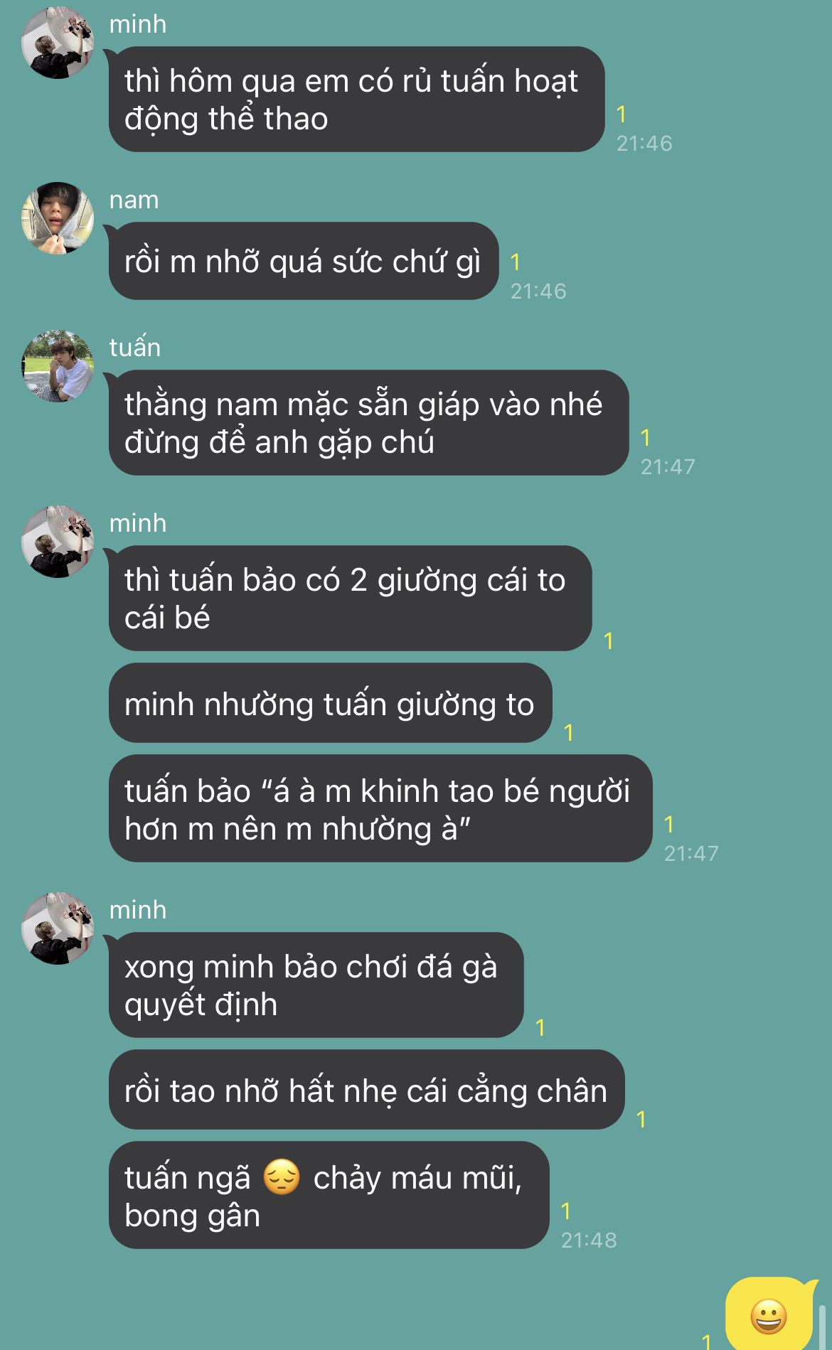
Task: Tap message 'tuấn bảo á à m khinh tao'
Action: pyautogui.click(x=380, y=809)
